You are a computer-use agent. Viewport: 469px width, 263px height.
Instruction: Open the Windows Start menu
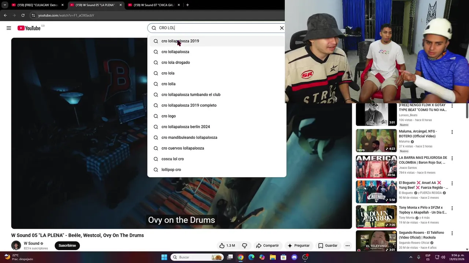point(164,257)
